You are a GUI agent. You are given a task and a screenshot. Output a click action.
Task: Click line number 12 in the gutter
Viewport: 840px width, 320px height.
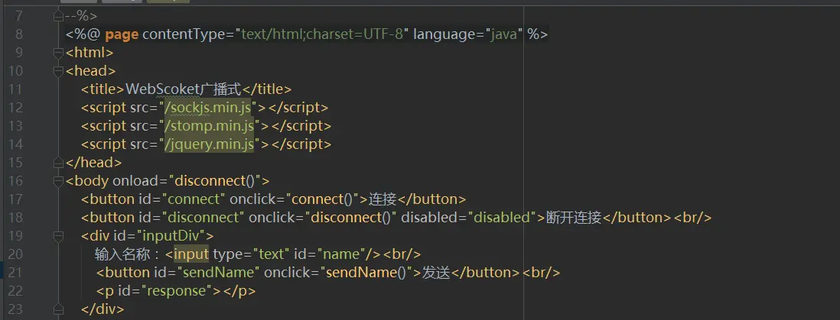(15, 108)
